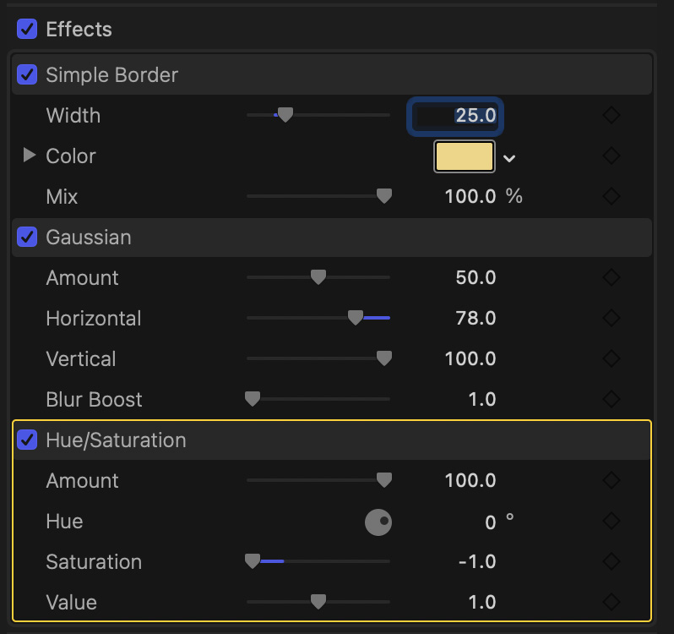Click keyframe diamond for Simple Border Width
The height and width of the screenshot is (634, 674).
[611, 116]
